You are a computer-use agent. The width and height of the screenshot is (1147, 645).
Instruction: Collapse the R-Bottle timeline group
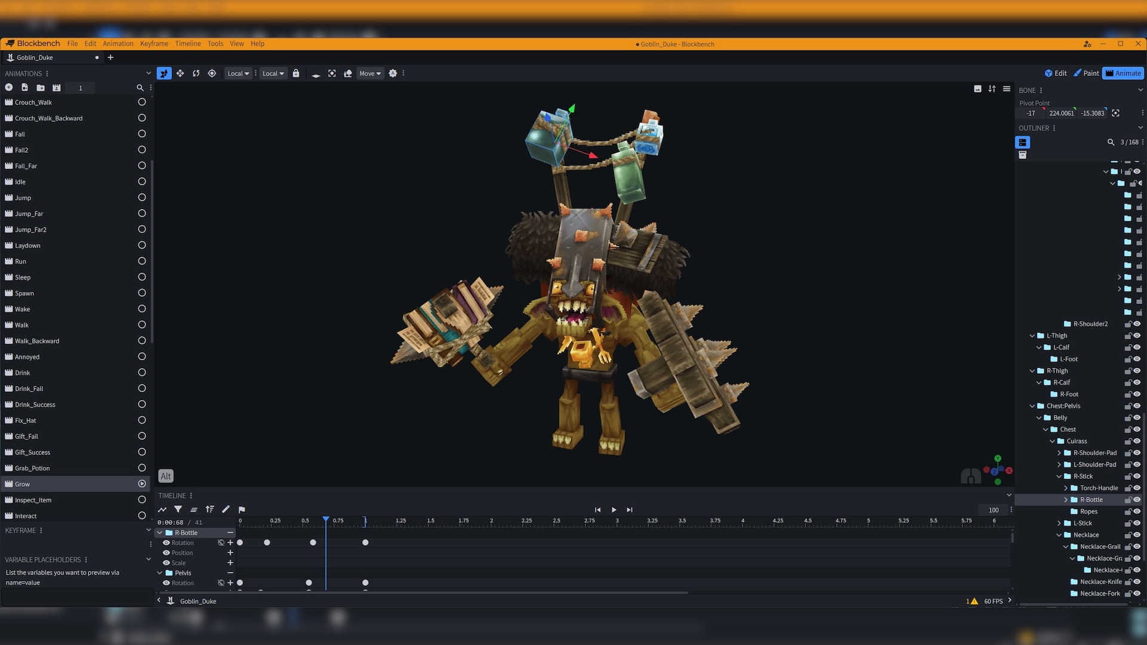pyautogui.click(x=160, y=533)
